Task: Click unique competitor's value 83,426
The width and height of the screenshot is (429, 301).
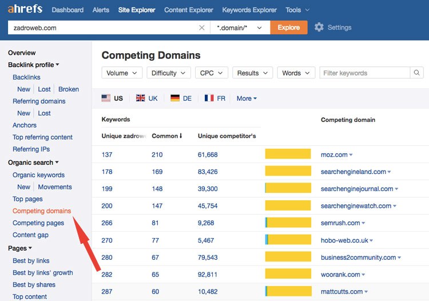Action: tap(208, 172)
